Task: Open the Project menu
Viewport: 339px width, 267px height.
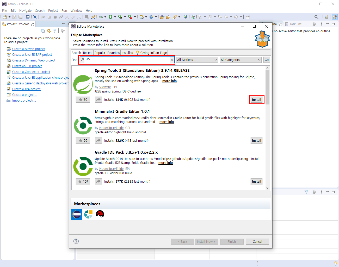Action: pyautogui.click(x=53, y=11)
